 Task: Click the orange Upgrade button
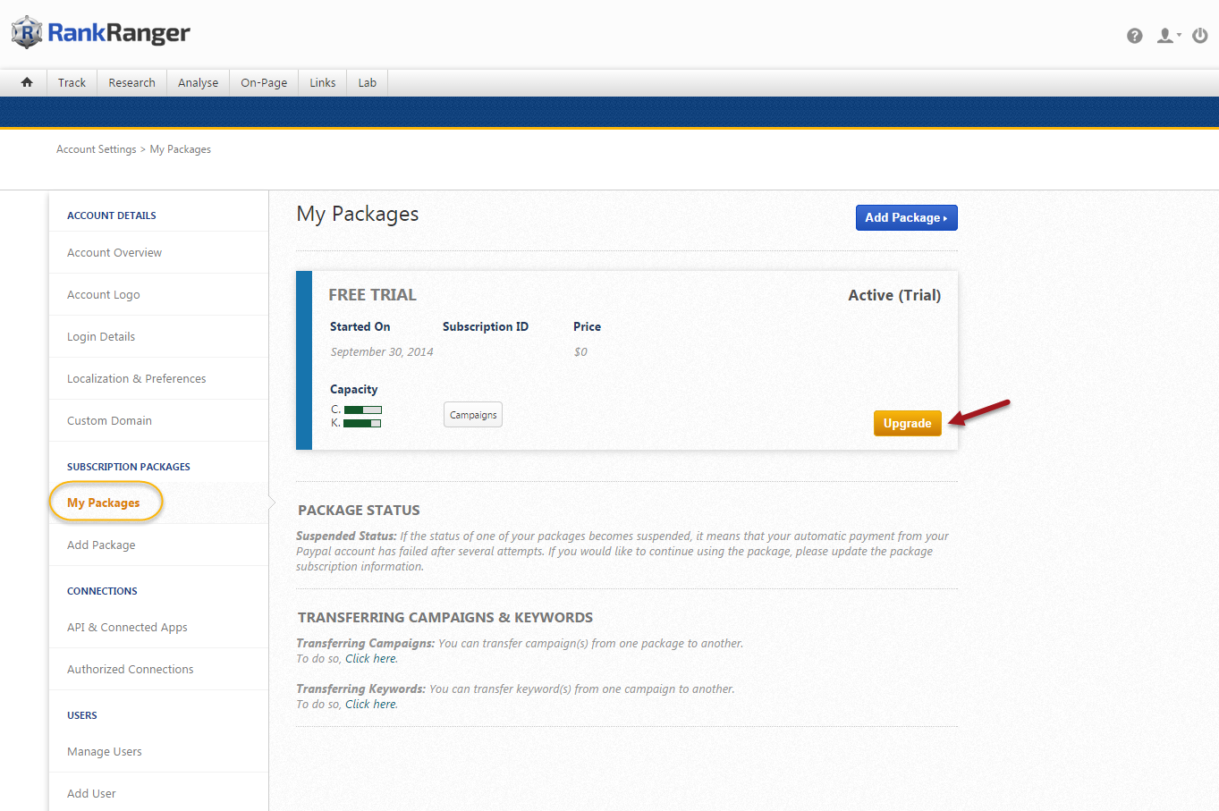click(x=907, y=423)
